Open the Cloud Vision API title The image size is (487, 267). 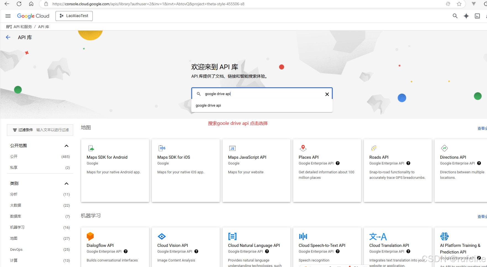click(173, 246)
